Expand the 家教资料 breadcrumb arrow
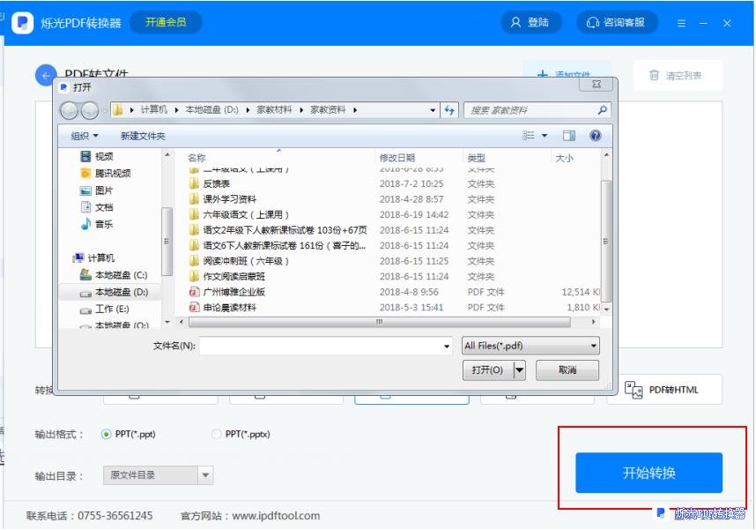The image size is (756, 530). click(x=355, y=110)
